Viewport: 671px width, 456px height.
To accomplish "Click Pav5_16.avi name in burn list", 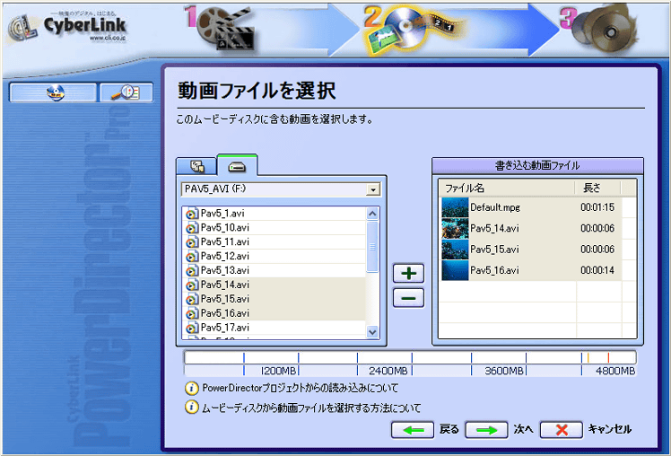I will 494,270.
